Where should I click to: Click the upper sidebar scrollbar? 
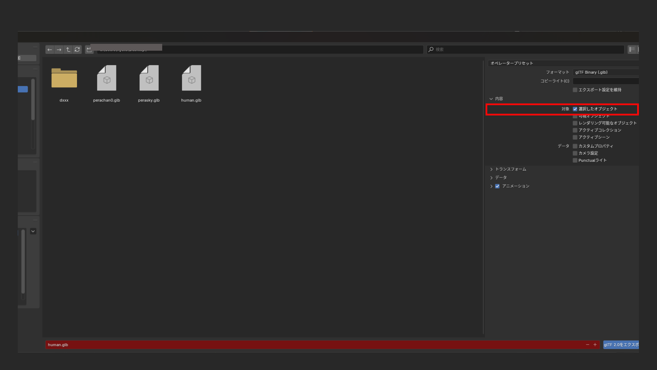coord(33,99)
